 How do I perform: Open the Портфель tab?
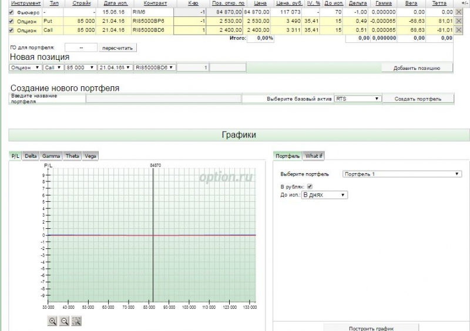tap(287, 156)
